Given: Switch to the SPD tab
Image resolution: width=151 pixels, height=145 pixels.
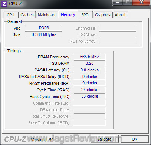Looking at the screenshot, I should point(85,15).
